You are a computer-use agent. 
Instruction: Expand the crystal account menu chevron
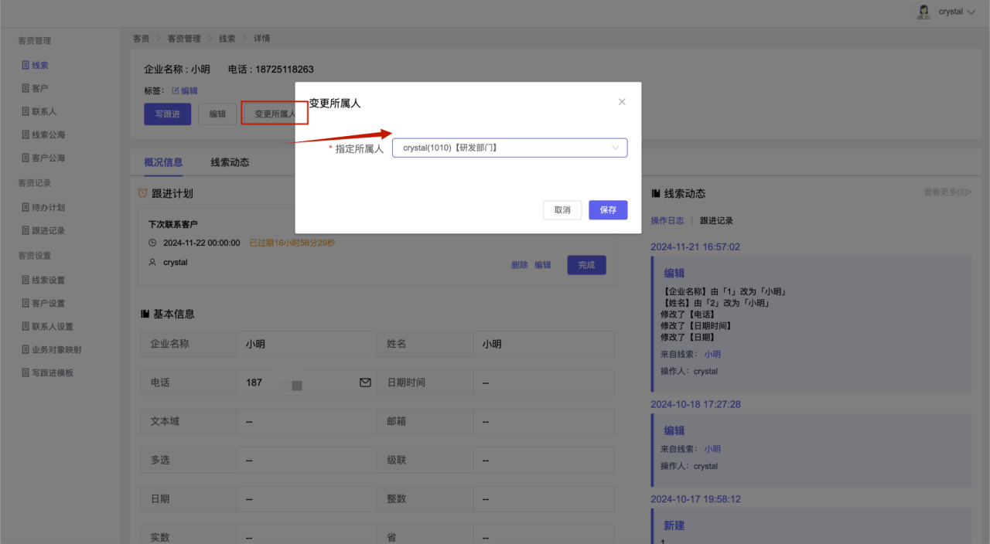coord(971,12)
